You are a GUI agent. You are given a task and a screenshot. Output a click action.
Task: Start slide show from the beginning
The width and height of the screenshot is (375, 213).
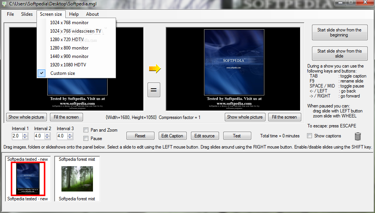pyautogui.click(x=340, y=33)
